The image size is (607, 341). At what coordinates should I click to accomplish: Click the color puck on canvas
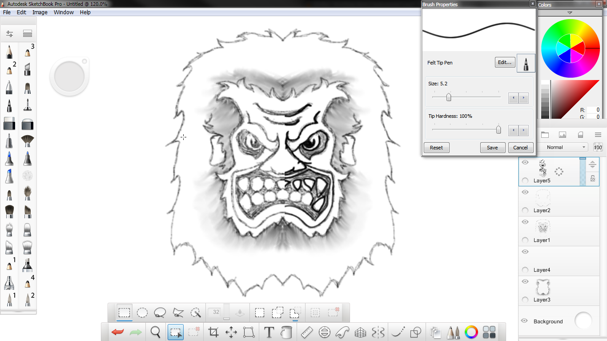69,77
